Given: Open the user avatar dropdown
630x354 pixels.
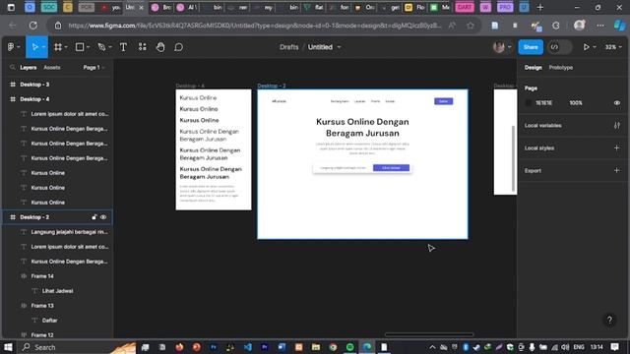Looking at the screenshot, I should 502,47.
